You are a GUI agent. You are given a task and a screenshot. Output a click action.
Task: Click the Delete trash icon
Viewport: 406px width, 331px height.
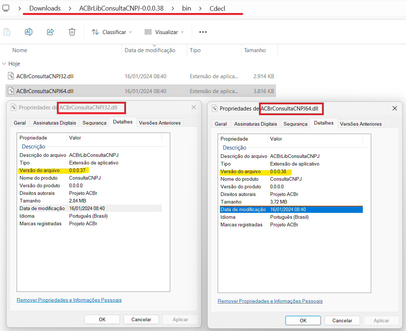pyautogui.click(x=72, y=32)
